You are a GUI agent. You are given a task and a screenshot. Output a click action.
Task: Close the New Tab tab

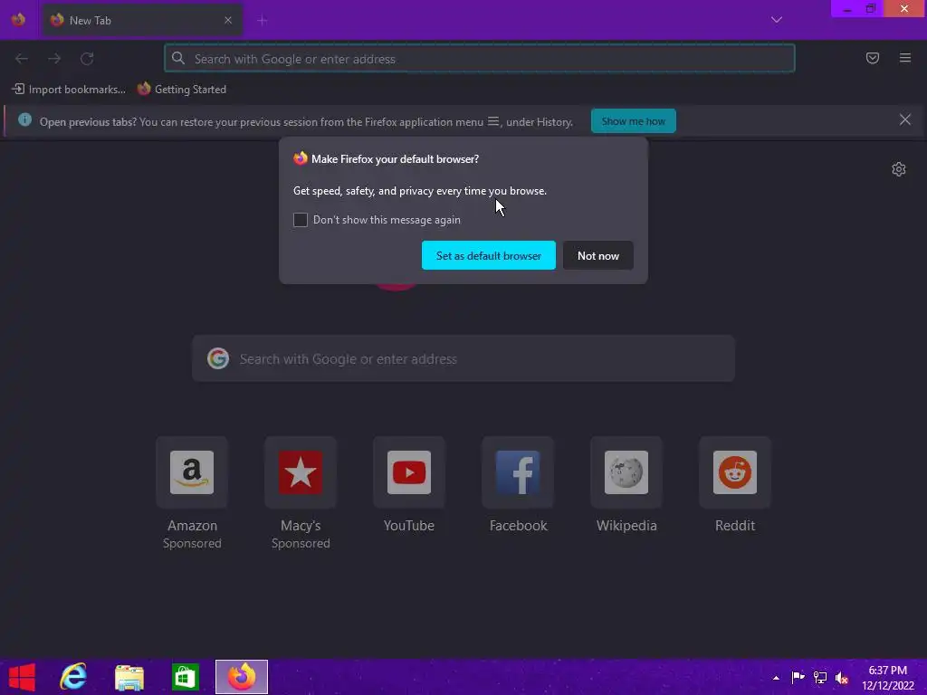[228, 20]
